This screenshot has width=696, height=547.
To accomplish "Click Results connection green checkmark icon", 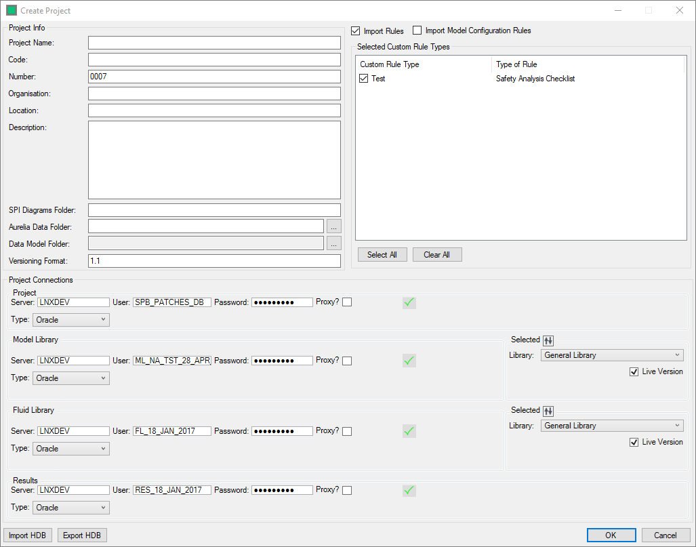I will pos(409,490).
